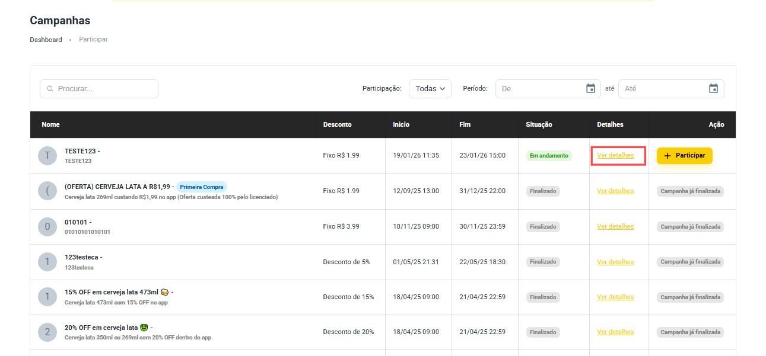The width and height of the screenshot is (766, 356).
Task: Click the Primeira Compra tag
Action: [x=202, y=187]
